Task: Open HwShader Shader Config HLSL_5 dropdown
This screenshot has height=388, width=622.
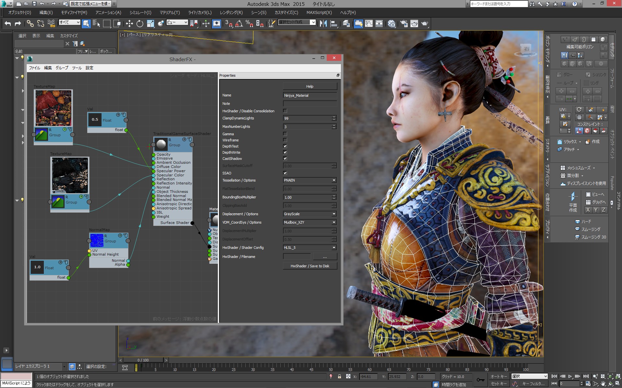Action: point(310,248)
